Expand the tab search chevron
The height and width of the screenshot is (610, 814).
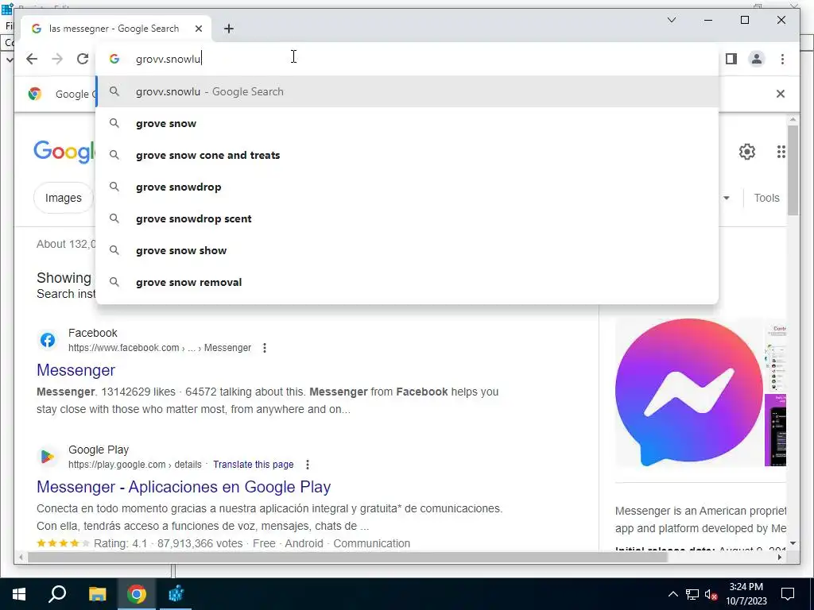(x=671, y=20)
